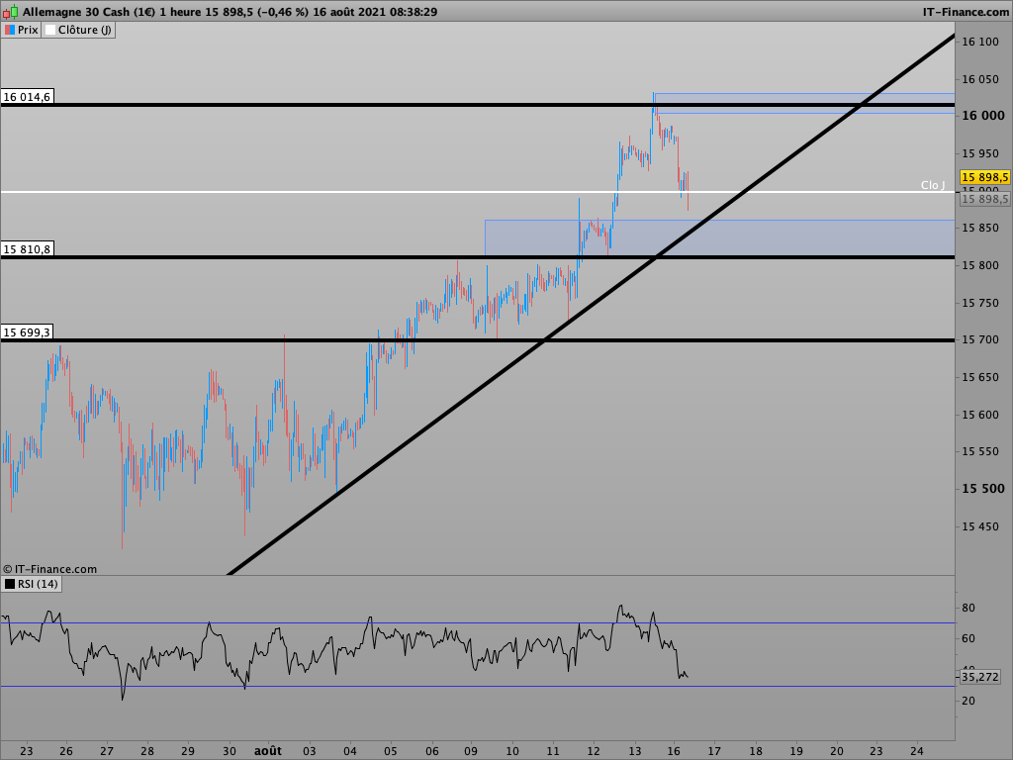The width and height of the screenshot is (1013, 760).
Task: Click the août month label on time axis
Action: click(x=267, y=750)
